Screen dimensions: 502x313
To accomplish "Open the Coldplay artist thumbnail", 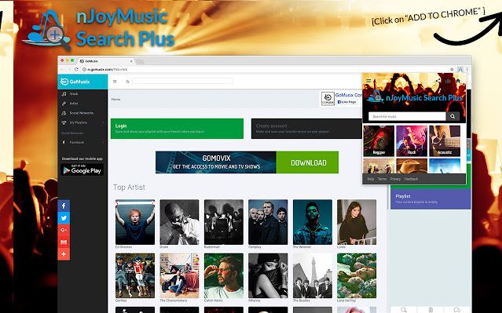I will pyautogui.click(x=268, y=222).
